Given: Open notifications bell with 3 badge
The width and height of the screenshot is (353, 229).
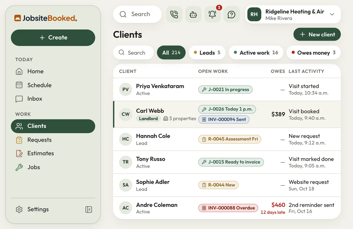Looking at the screenshot, I should tap(212, 14).
